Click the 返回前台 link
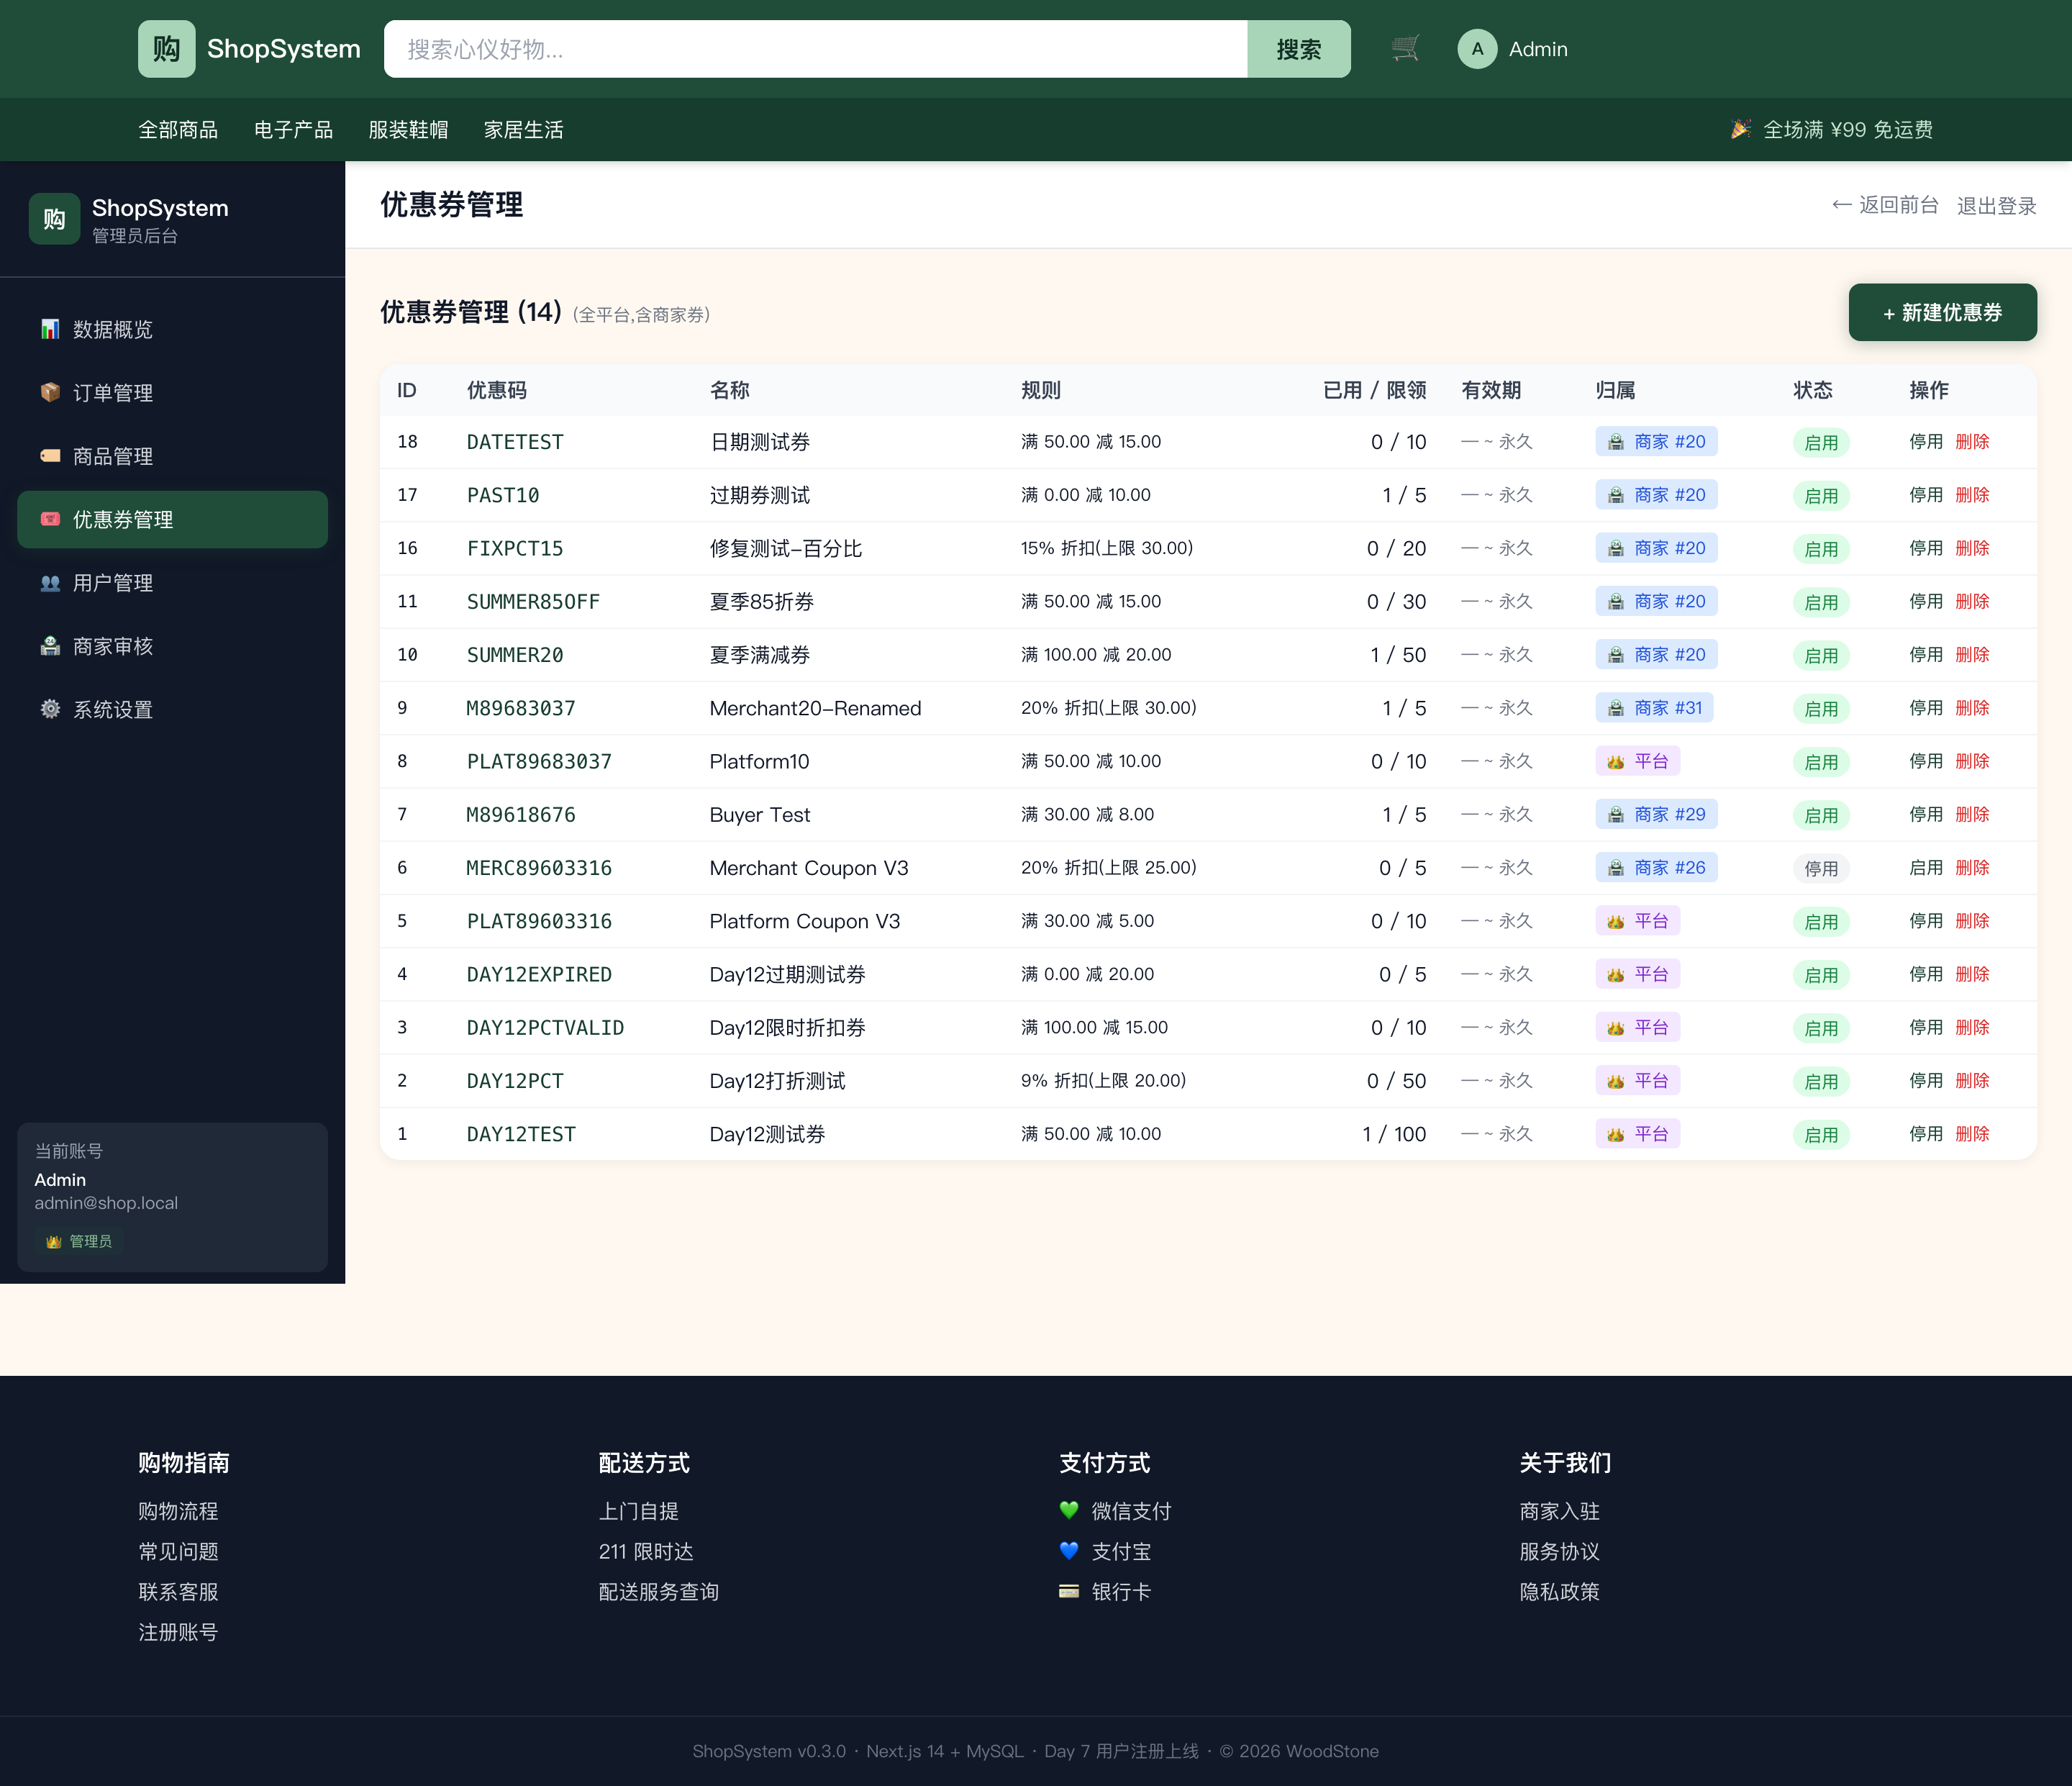The width and height of the screenshot is (2072, 1786). tap(1885, 205)
